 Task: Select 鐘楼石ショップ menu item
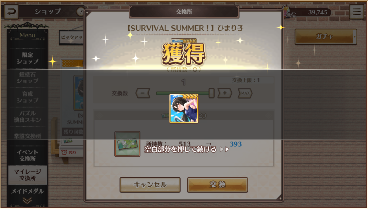click(28, 78)
